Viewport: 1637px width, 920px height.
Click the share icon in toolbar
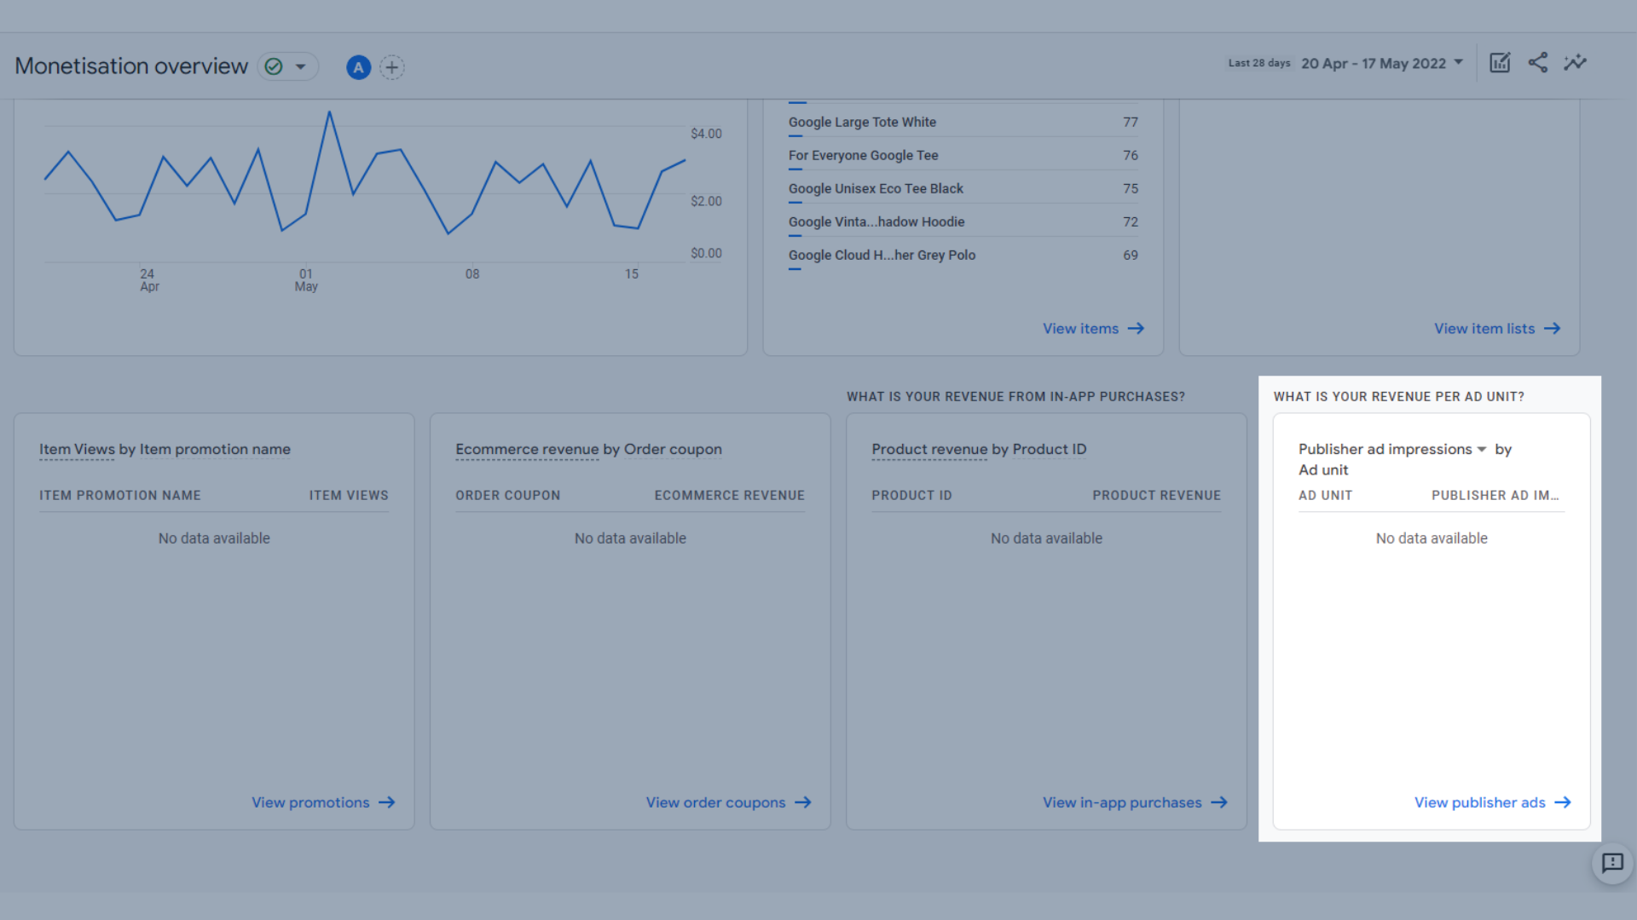coord(1538,62)
